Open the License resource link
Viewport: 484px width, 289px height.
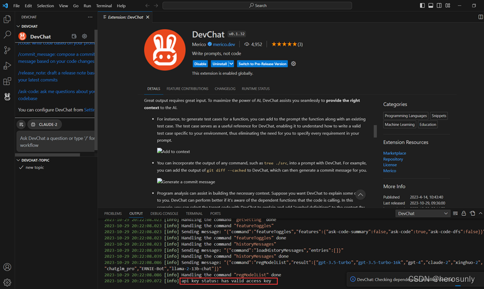tap(390, 165)
